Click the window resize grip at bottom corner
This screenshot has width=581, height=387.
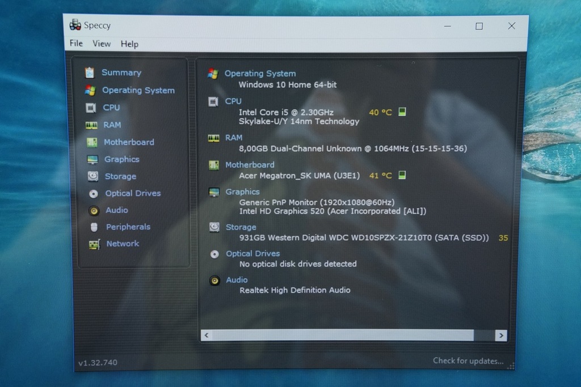511,366
